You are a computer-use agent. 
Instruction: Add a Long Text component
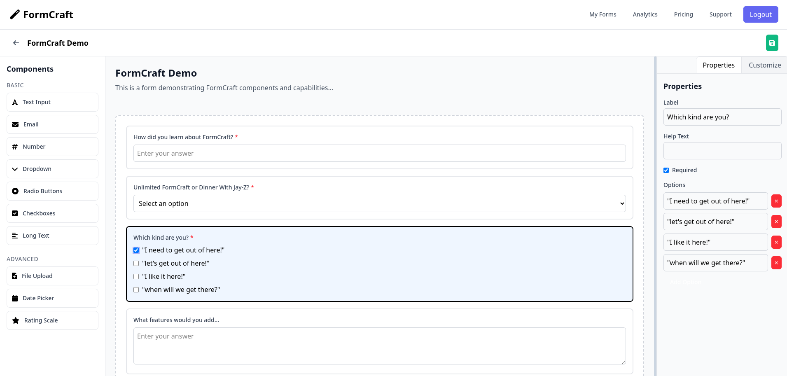pyautogui.click(x=52, y=236)
